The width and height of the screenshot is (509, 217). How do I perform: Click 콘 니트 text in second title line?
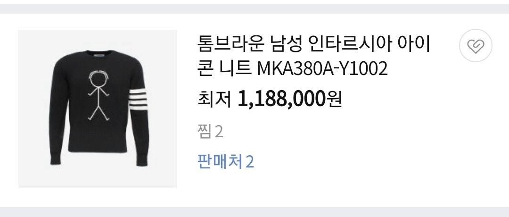[x=224, y=68]
